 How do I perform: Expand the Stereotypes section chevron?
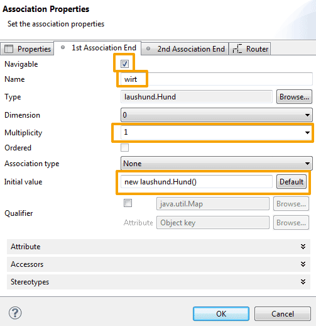pyautogui.click(x=303, y=282)
